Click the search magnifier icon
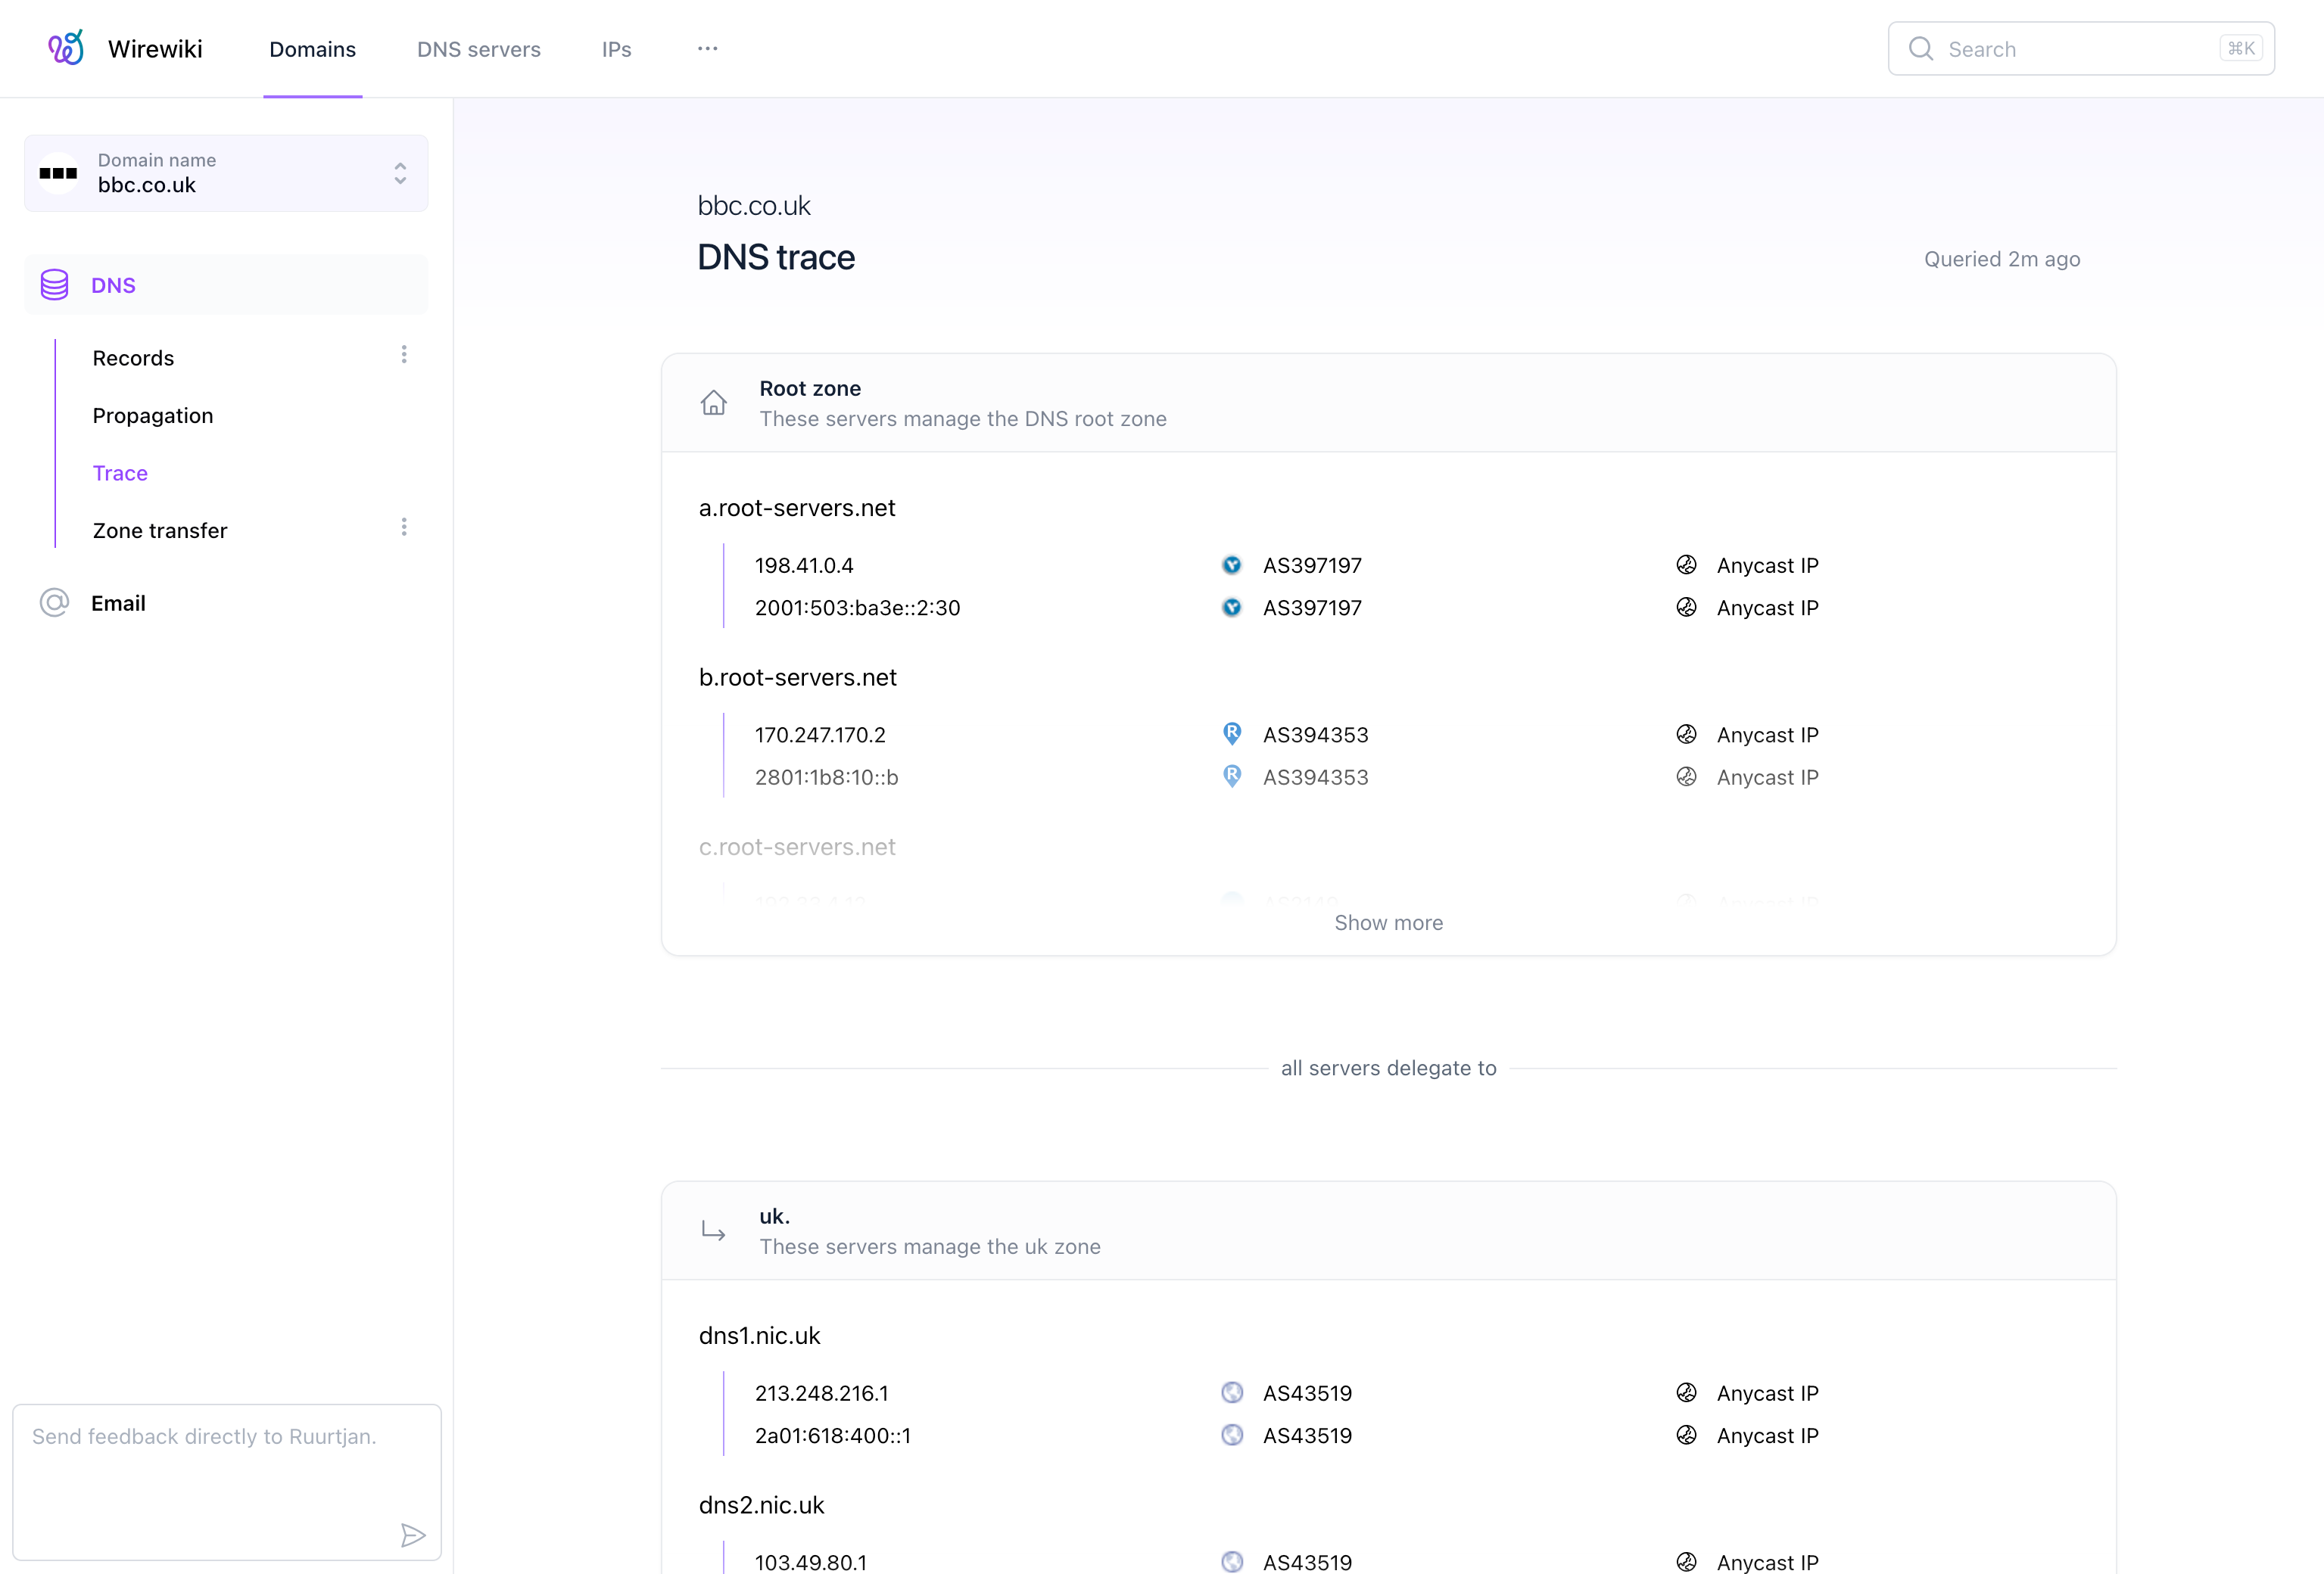Image resolution: width=2324 pixels, height=1574 pixels. (x=1920, y=49)
